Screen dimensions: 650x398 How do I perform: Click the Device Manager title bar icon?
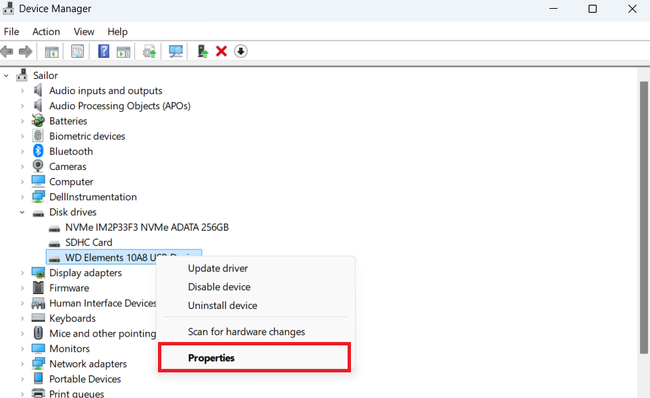(x=8, y=8)
